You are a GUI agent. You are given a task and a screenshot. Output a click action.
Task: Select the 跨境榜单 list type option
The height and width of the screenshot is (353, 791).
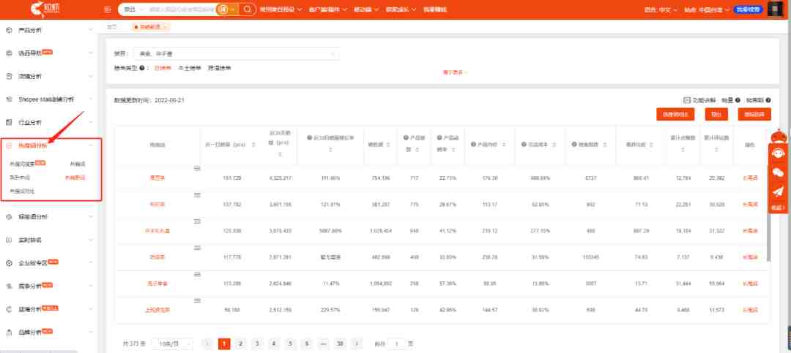click(219, 68)
